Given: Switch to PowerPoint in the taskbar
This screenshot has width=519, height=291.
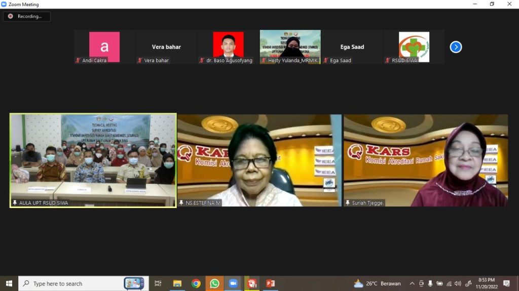Looking at the screenshot, I should pyautogui.click(x=270, y=283).
